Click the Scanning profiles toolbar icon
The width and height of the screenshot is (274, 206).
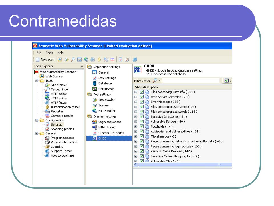pyautogui.click(x=127, y=60)
